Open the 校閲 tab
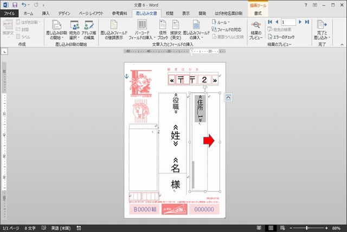The width and height of the screenshot is (347, 232). [170, 14]
